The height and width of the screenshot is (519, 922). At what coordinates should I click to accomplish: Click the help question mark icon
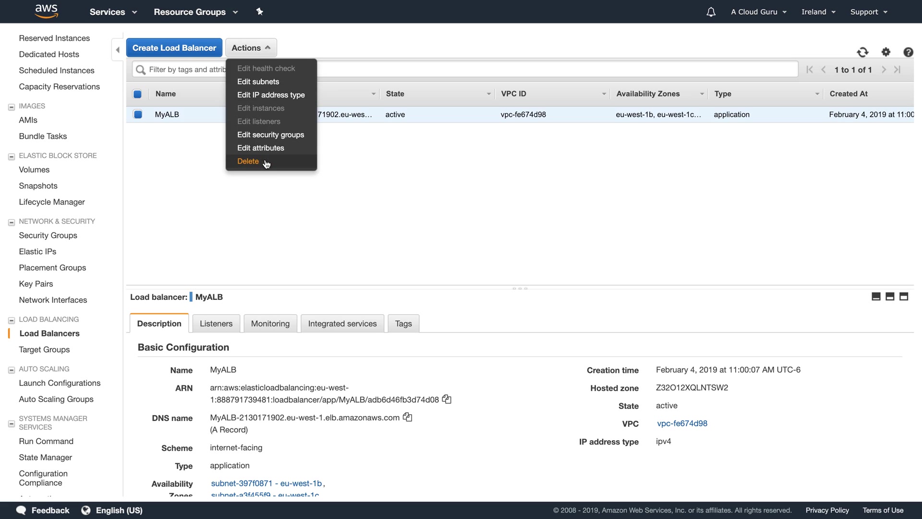tap(908, 52)
